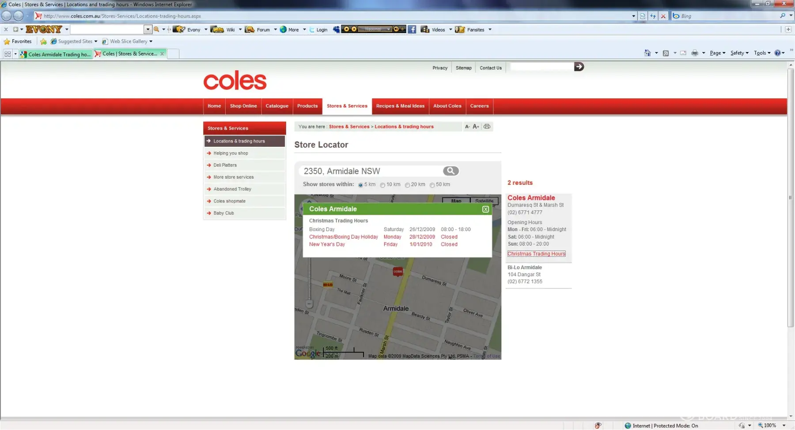
Task: Select the 5 km radius option
Action: tap(360, 185)
